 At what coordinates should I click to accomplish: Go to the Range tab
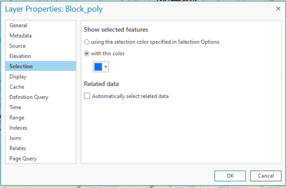pos(17,118)
